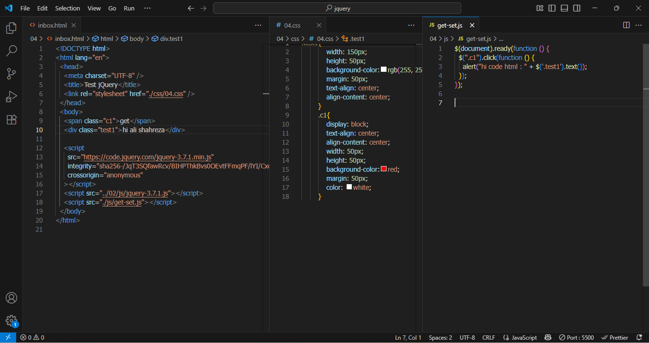The width and height of the screenshot is (649, 343).
Task: Switch to the inbox.html tab
Action: coord(52,25)
